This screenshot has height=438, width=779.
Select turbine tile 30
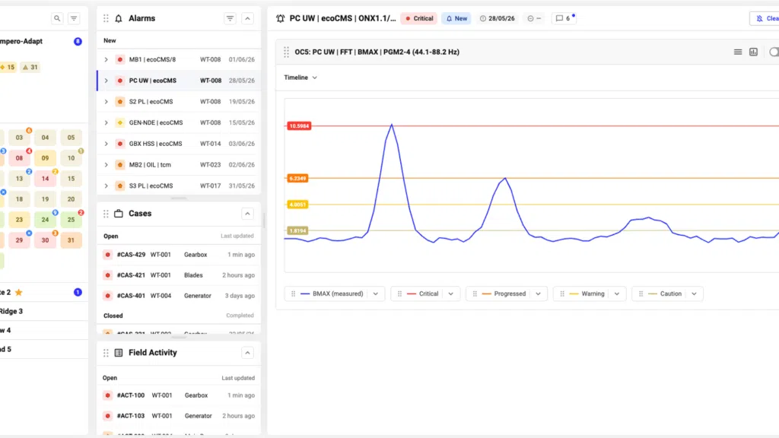pos(45,240)
